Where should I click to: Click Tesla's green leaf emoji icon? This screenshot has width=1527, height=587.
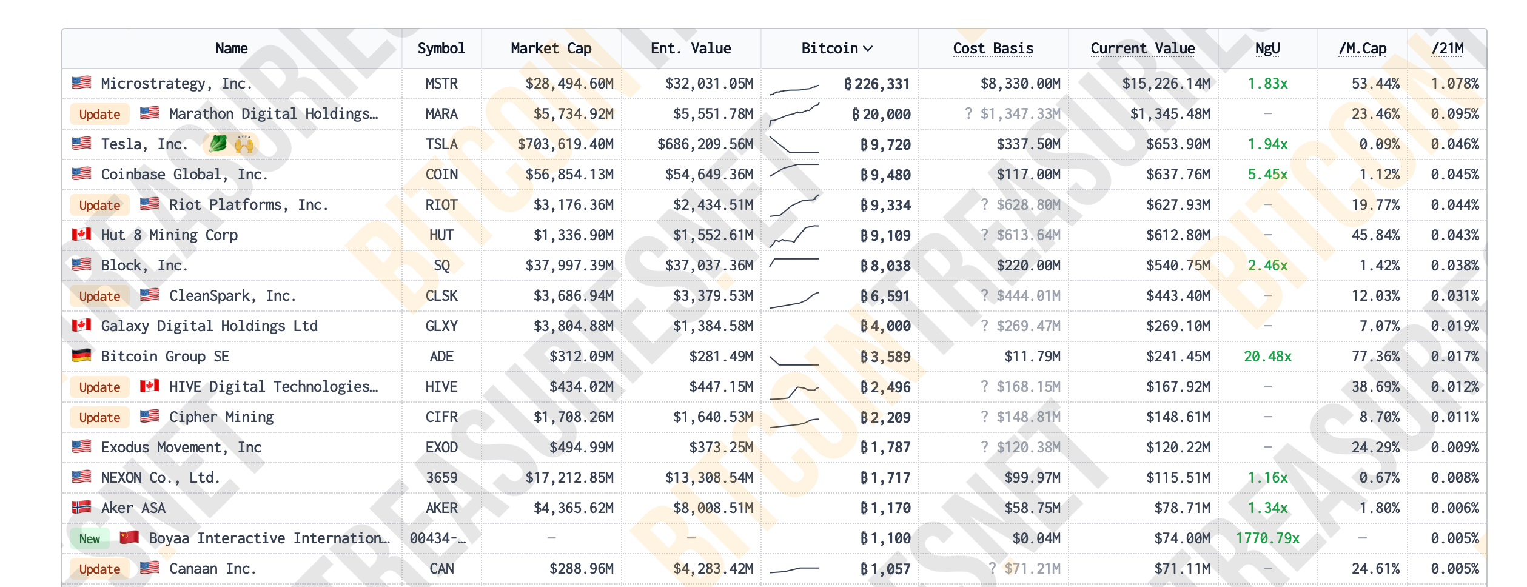pyautogui.click(x=218, y=144)
